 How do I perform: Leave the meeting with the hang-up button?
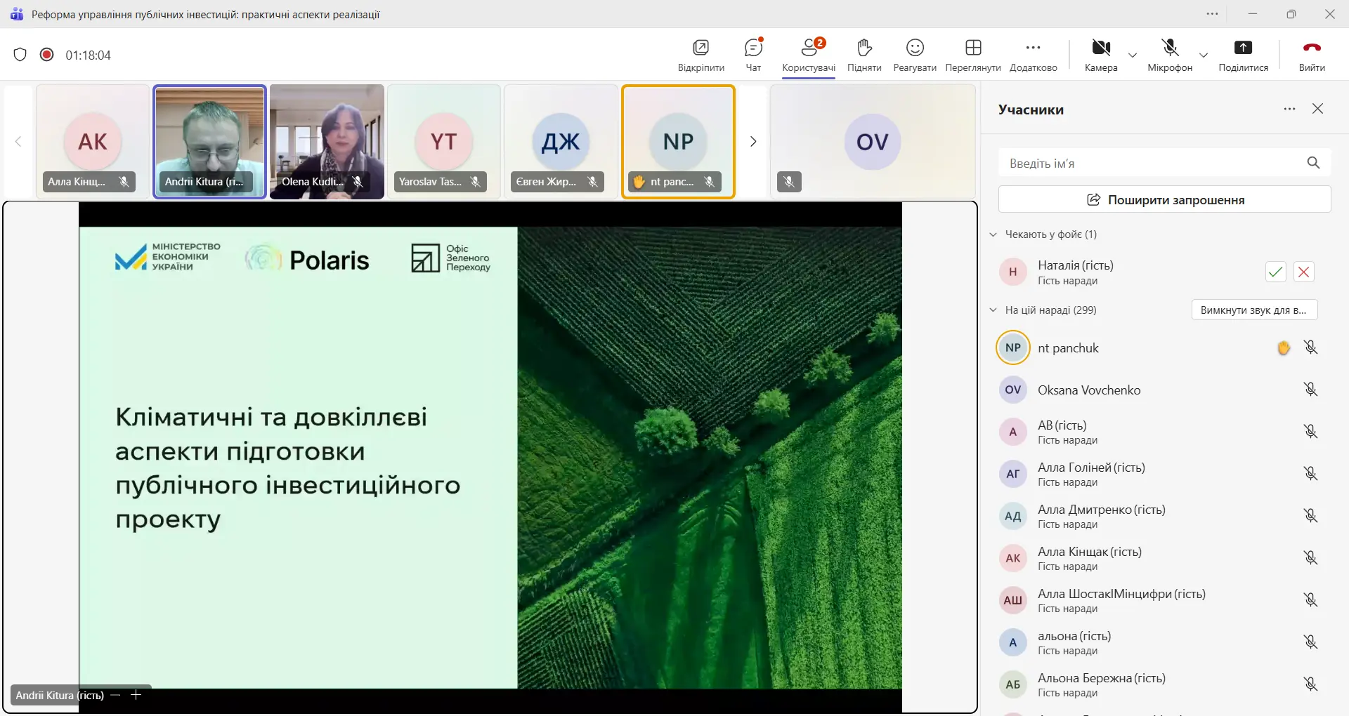click(x=1311, y=55)
